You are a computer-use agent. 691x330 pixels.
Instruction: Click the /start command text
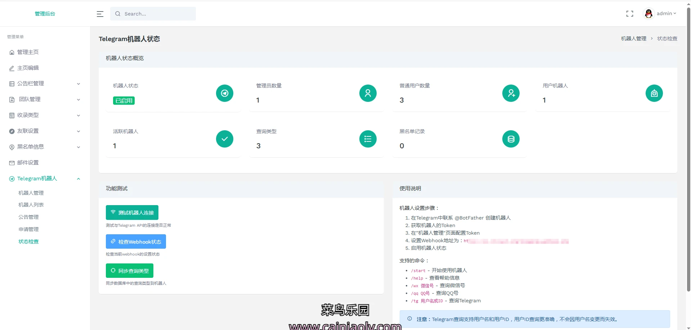(418, 271)
